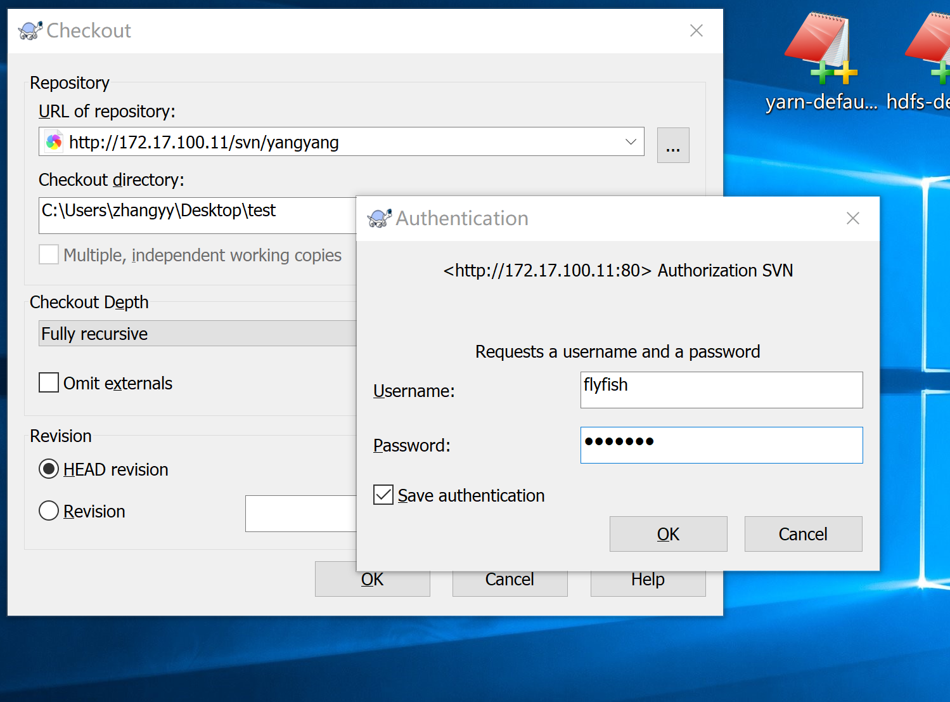Screen dimensions: 950x702
Task: Select the Revision radio button
Action: 49,511
